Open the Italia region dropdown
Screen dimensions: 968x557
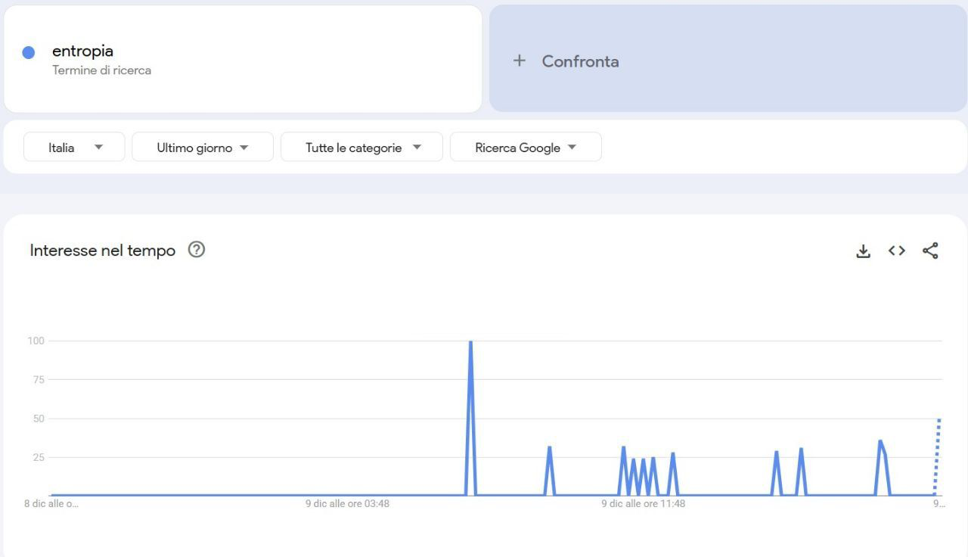74,148
